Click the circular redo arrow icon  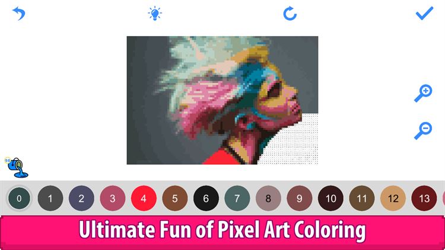(290, 14)
